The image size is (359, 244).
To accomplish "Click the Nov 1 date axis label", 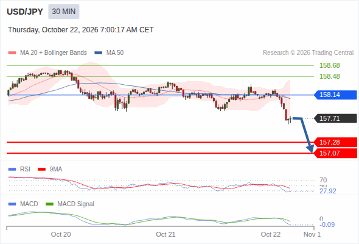I will point(312,234).
